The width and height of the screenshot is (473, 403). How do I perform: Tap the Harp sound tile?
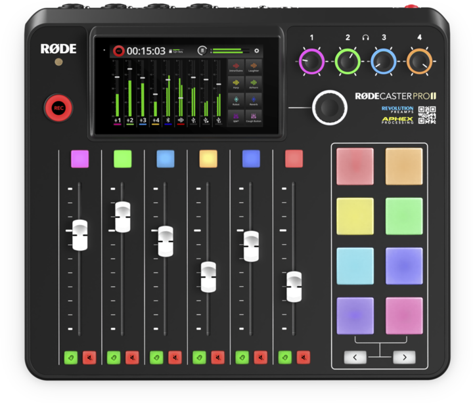[236, 84]
